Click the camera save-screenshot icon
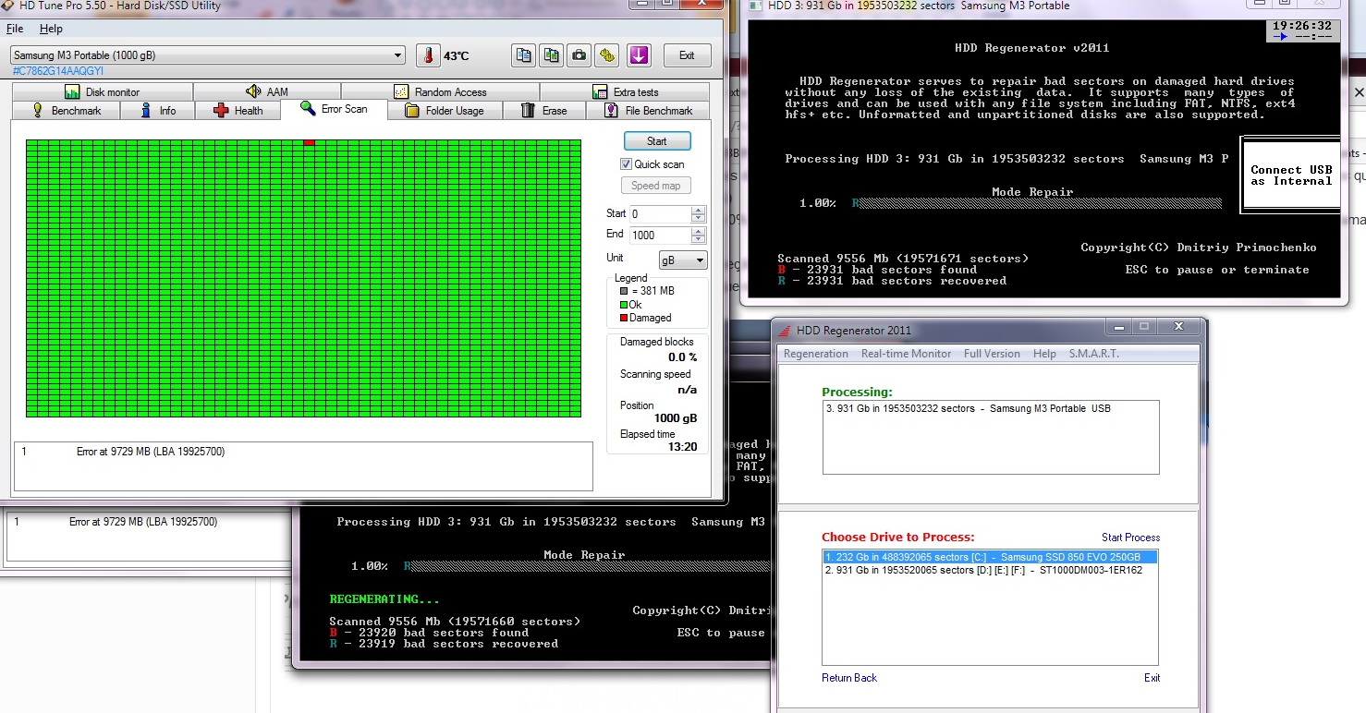Viewport: 1366px width, 713px height. pyautogui.click(x=579, y=55)
